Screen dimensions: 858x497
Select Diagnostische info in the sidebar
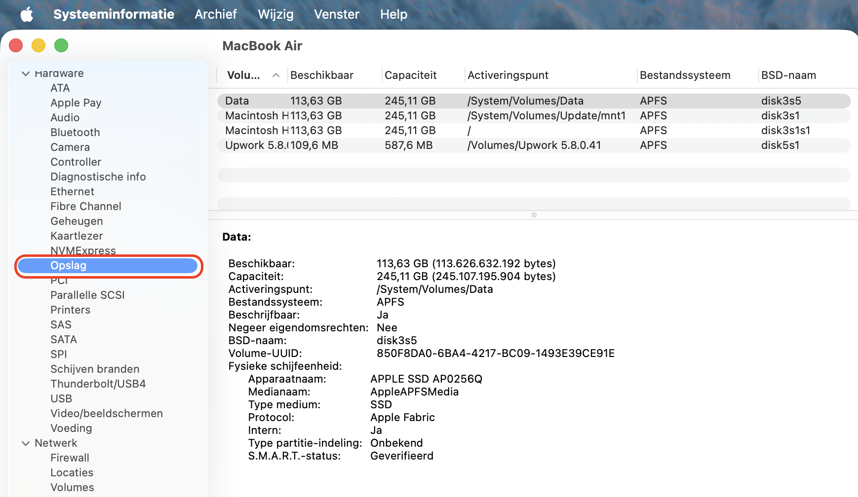pos(98,177)
